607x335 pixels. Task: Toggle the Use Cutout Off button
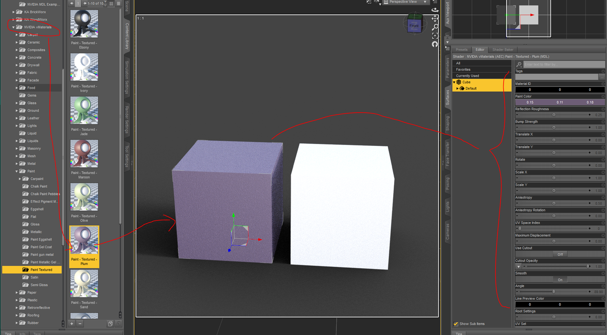click(560, 254)
